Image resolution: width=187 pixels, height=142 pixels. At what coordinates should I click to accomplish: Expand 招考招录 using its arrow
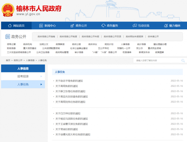(x=41, y=76)
